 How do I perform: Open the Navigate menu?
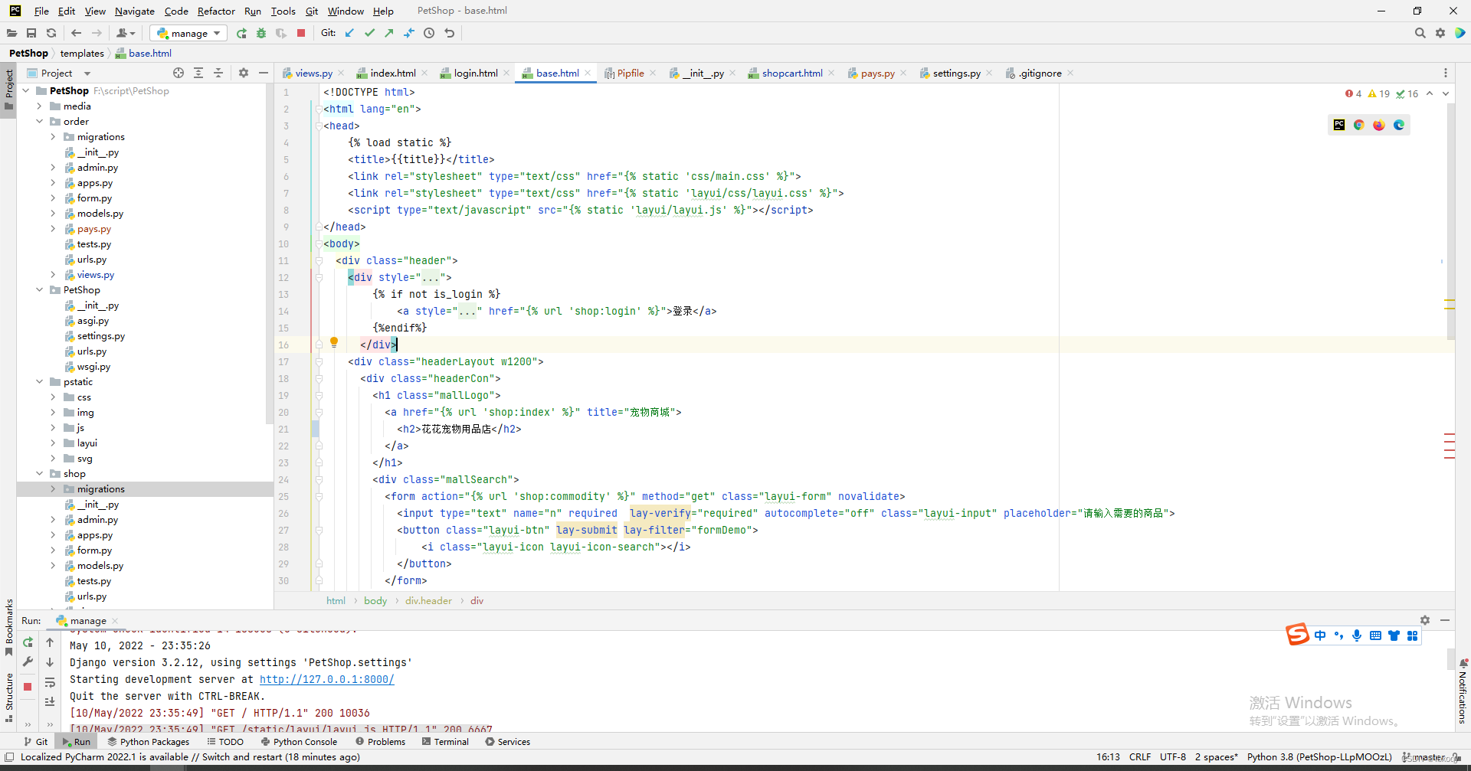coord(135,11)
